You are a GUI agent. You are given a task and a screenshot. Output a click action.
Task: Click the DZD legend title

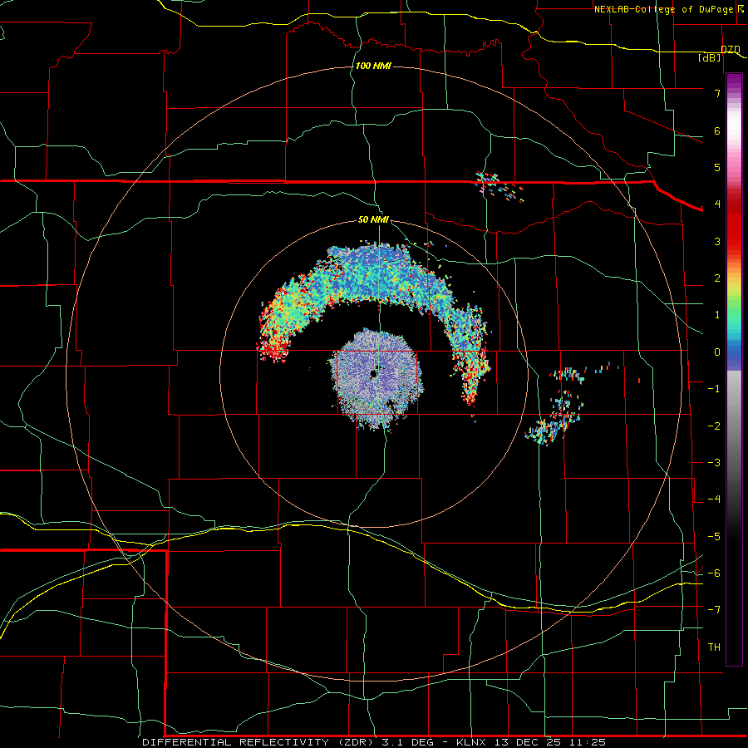tap(730, 49)
